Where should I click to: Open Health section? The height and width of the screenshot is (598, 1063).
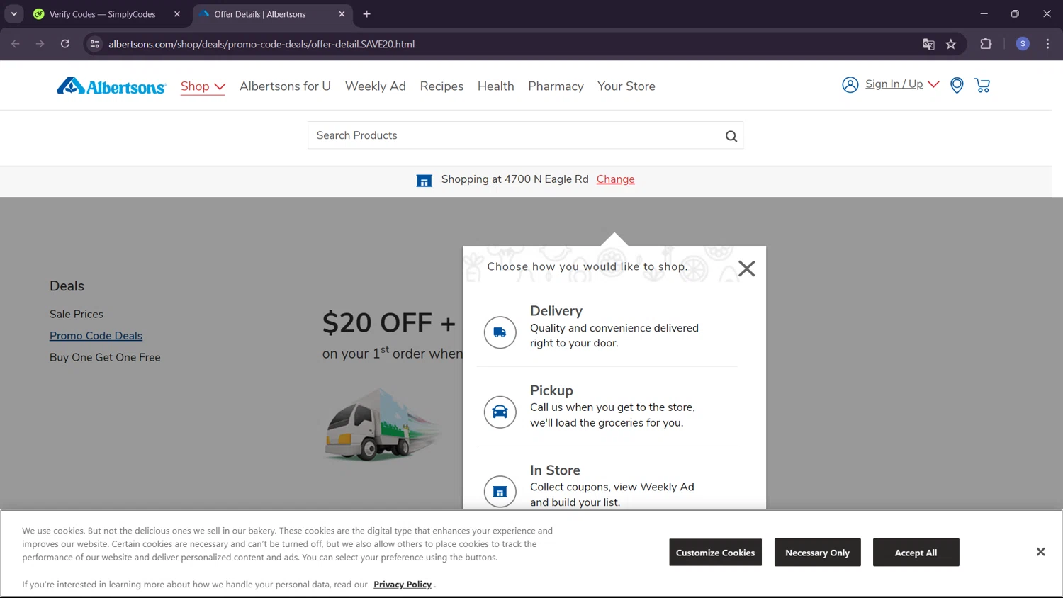[495, 86]
